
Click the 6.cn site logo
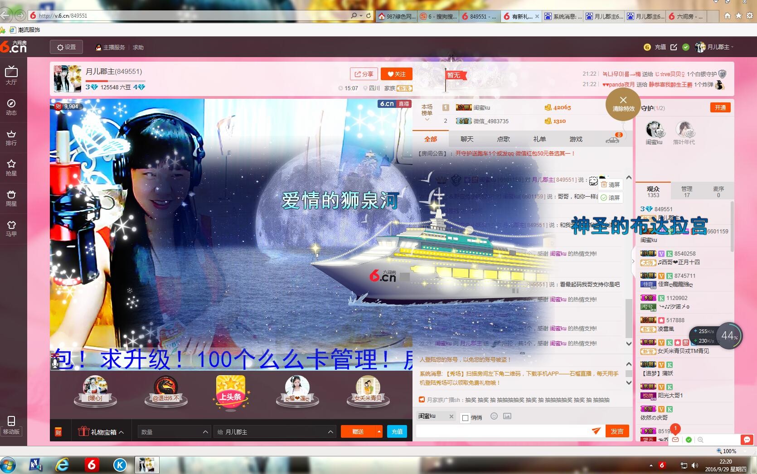14,47
